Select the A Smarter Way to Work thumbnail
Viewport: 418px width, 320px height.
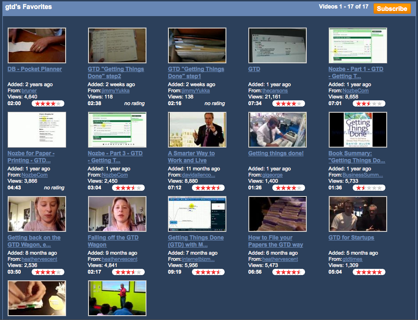pos(197,130)
